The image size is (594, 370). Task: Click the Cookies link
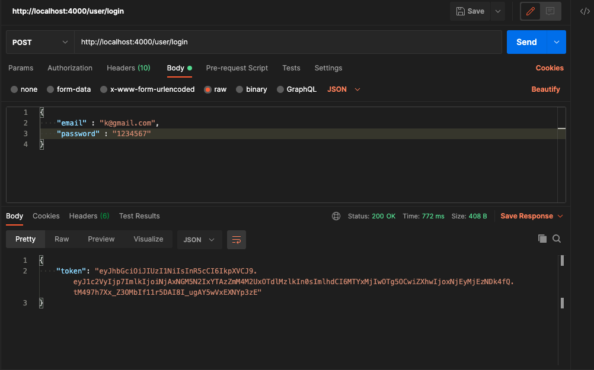[x=550, y=68]
